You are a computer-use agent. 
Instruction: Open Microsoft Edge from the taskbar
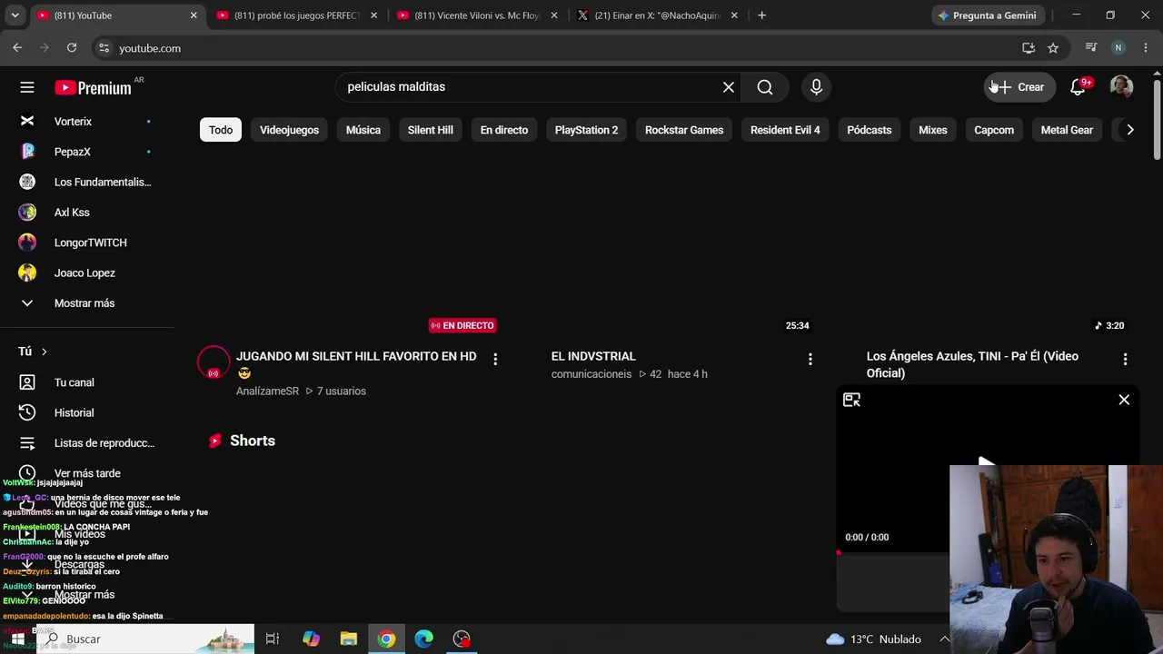[x=424, y=639]
